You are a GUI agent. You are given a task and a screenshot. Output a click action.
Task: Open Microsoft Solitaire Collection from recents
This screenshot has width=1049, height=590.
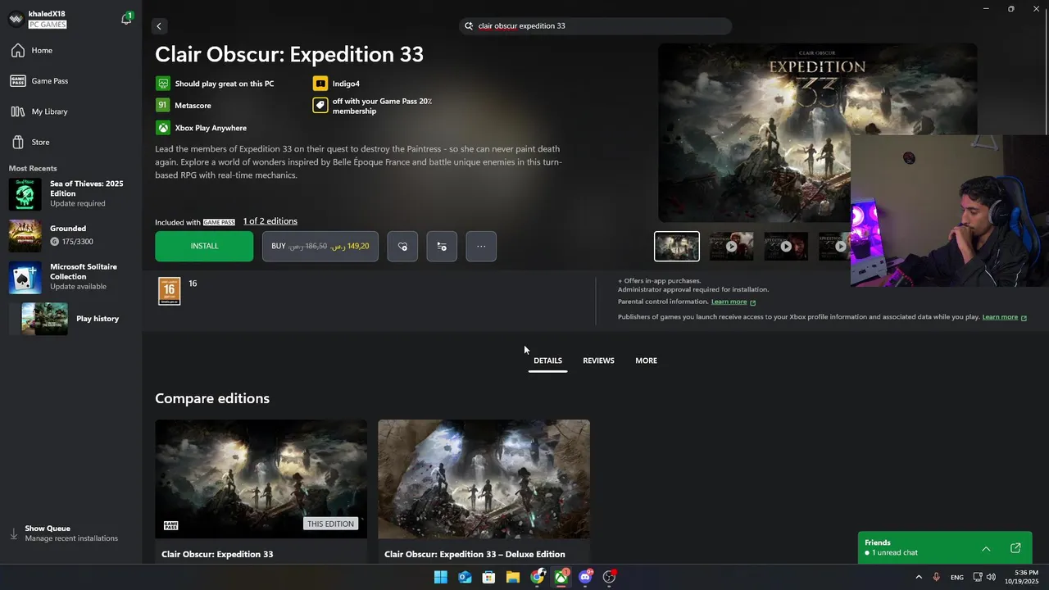pos(71,277)
